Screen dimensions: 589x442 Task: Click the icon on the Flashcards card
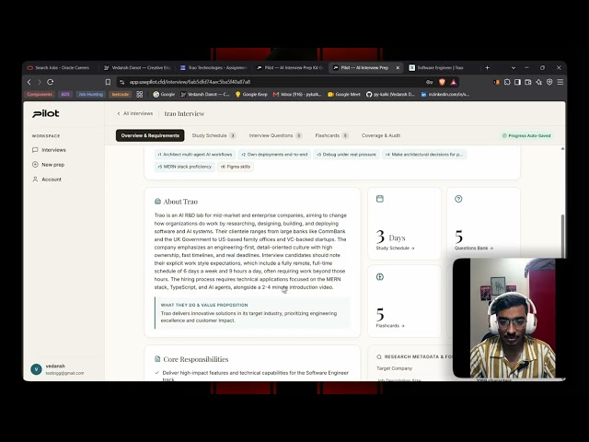380,277
